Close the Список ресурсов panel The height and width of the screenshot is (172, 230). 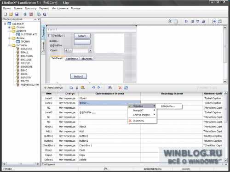[39, 19]
